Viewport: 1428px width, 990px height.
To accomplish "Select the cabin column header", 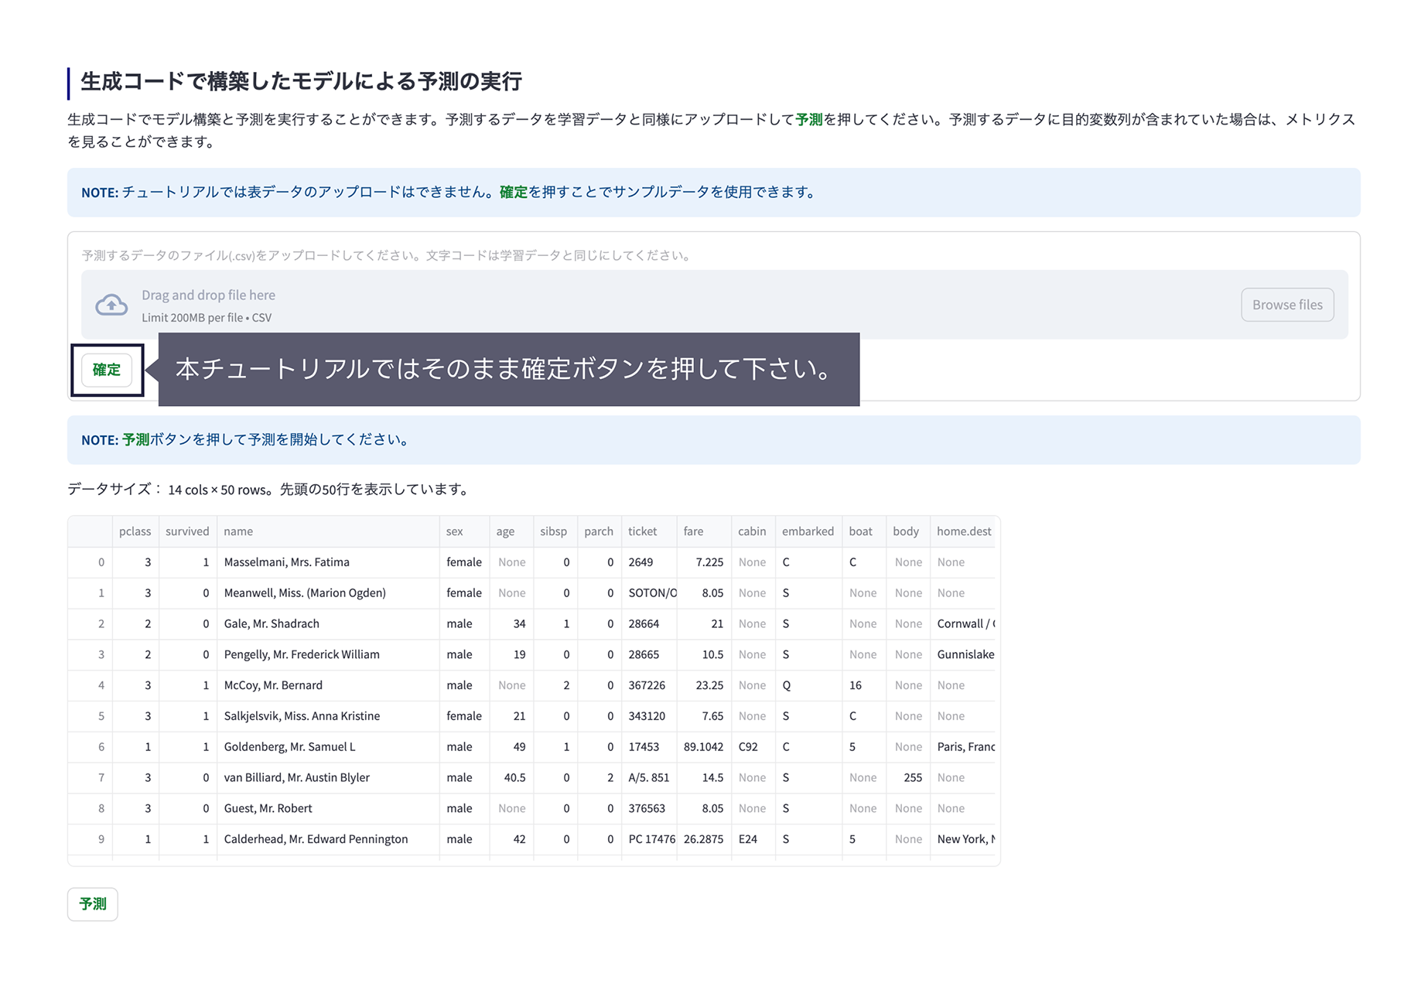I will click(x=753, y=531).
